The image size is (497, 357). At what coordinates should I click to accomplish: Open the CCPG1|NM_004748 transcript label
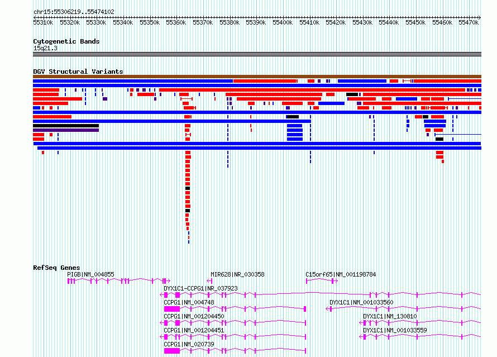(x=189, y=302)
